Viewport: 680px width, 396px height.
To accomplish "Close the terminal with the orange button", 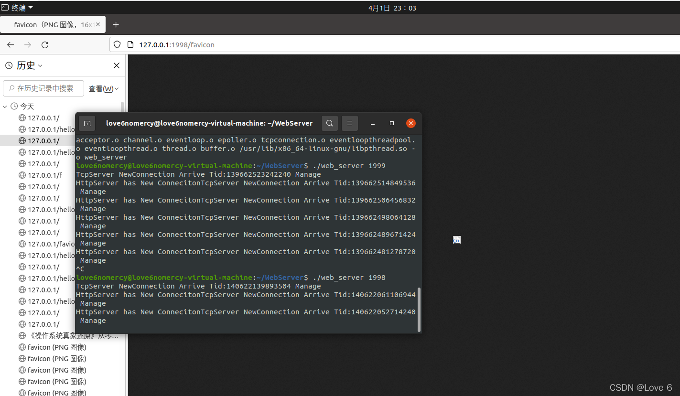I will pos(411,123).
